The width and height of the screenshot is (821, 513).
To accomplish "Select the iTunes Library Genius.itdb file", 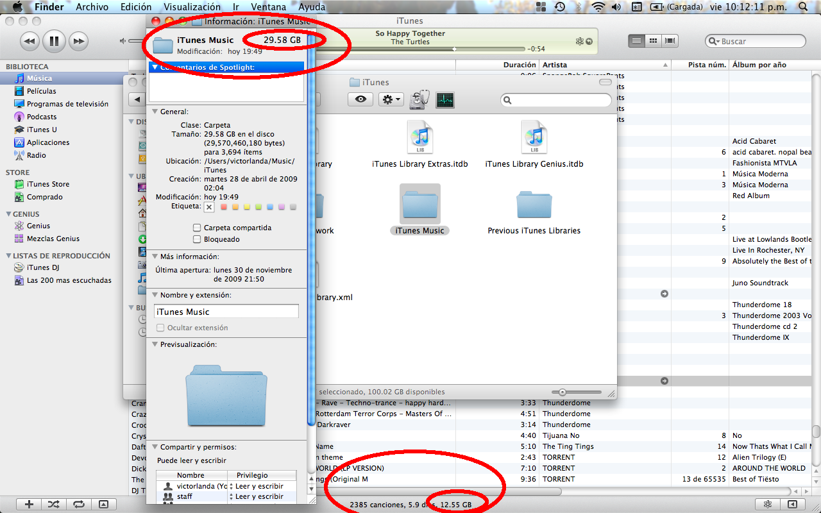I will (x=534, y=144).
